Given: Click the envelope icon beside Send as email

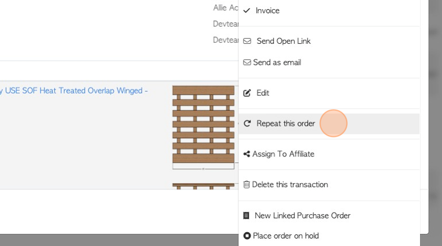Looking at the screenshot, I should click(x=247, y=62).
